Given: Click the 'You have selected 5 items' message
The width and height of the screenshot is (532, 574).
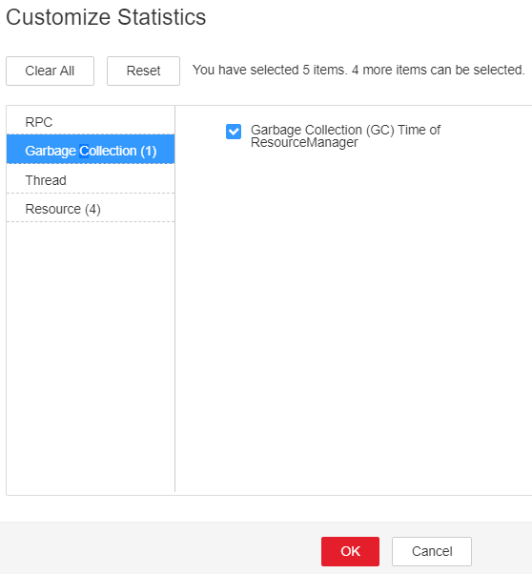Looking at the screenshot, I should click(x=270, y=70).
